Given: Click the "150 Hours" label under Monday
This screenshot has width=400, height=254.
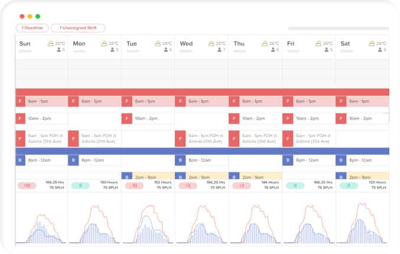Looking at the screenshot, I should pos(109,183).
